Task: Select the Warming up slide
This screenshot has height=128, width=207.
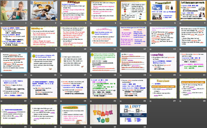Action: (x=44, y=37)
